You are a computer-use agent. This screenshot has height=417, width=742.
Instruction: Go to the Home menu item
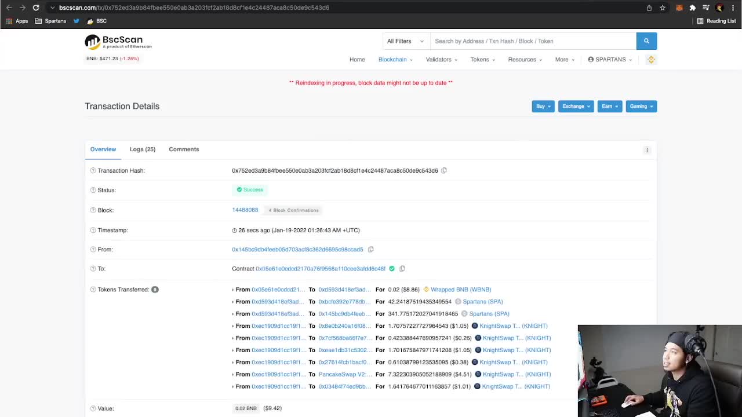(357, 60)
